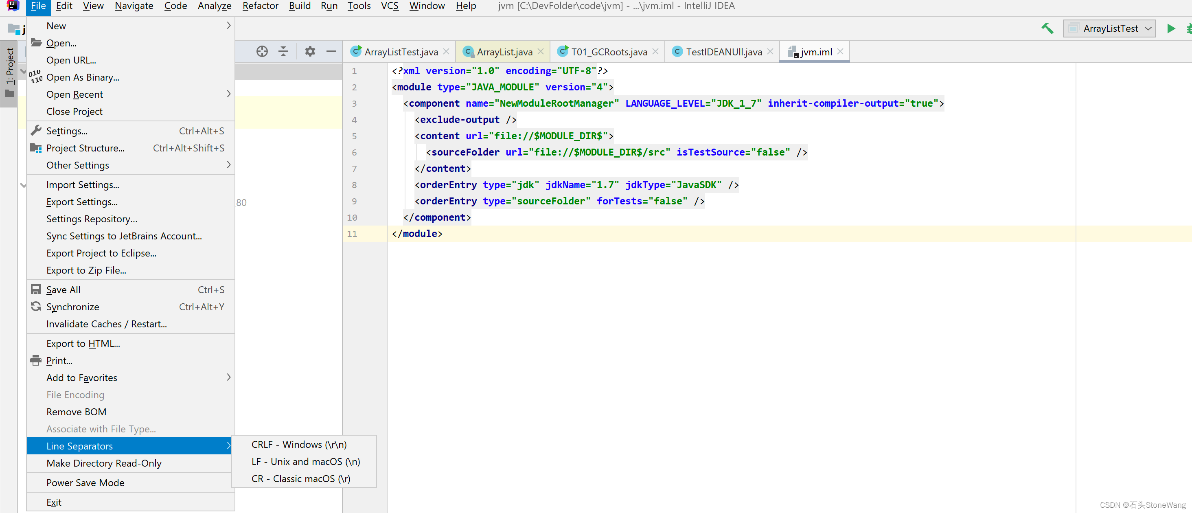Click the Settings wrench icon
The width and height of the screenshot is (1192, 513).
pyautogui.click(x=36, y=130)
